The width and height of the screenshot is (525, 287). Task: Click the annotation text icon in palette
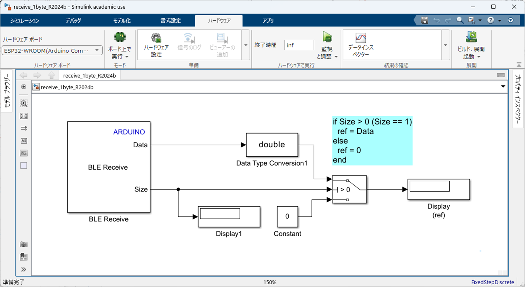pyautogui.click(x=24, y=141)
